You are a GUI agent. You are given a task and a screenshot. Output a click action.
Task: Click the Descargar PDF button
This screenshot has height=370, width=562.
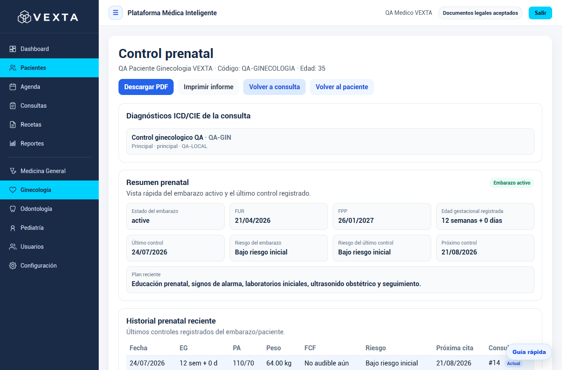coord(146,87)
